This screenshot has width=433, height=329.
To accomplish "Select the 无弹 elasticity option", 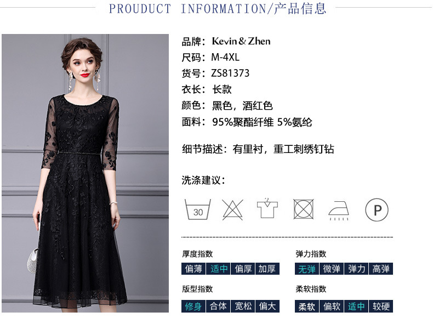I will click(307, 269).
